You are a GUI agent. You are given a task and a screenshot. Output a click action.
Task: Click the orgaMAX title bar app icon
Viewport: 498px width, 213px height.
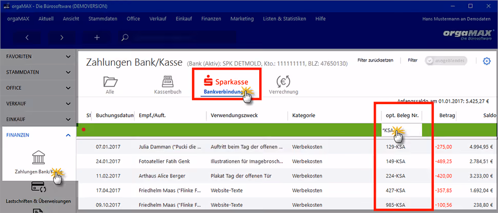tap(6, 6)
